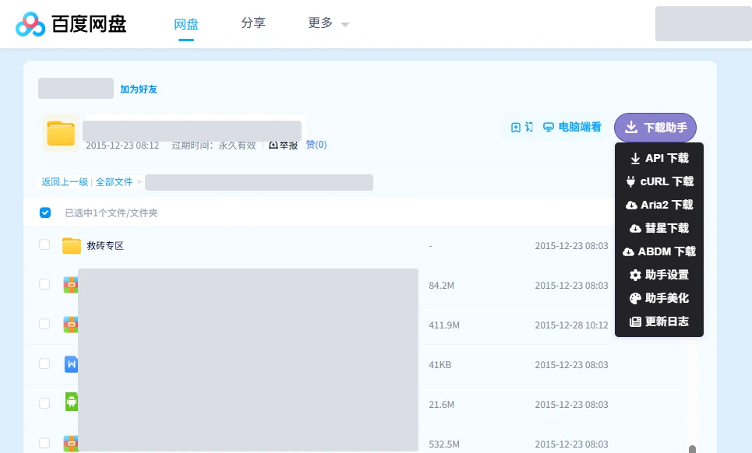This screenshot has width=752, height=453.
Task: Click 已选中1个文件/文件夹 status text
Action: click(x=111, y=213)
